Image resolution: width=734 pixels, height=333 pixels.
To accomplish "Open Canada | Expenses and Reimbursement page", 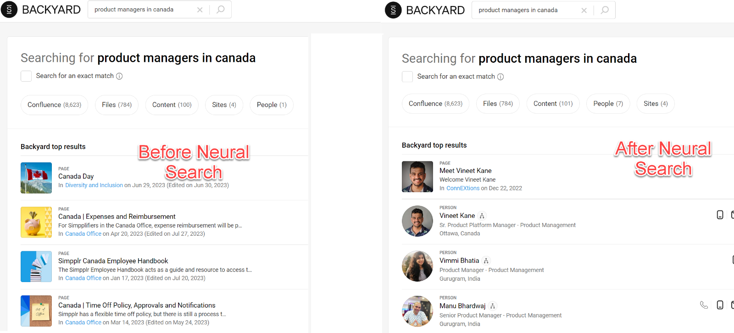I will click(117, 216).
